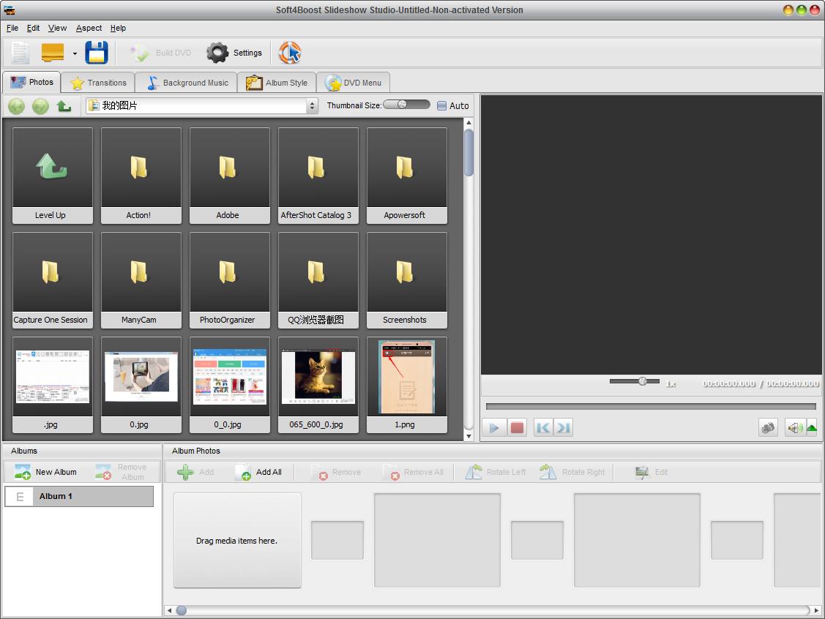This screenshot has width=825, height=619.
Task: Click the snapshot camera icon under preview
Action: [768, 428]
